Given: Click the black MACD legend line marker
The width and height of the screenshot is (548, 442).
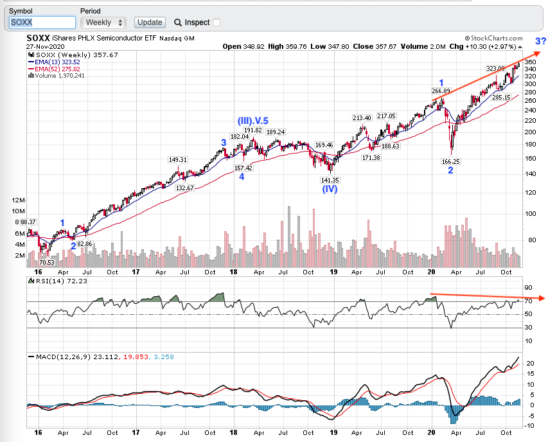Looking at the screenshot, I should click(30, 356).
